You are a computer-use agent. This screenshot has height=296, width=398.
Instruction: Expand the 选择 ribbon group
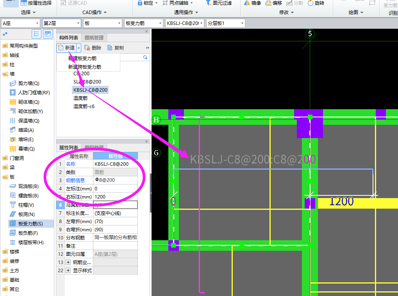pos(28,12)
